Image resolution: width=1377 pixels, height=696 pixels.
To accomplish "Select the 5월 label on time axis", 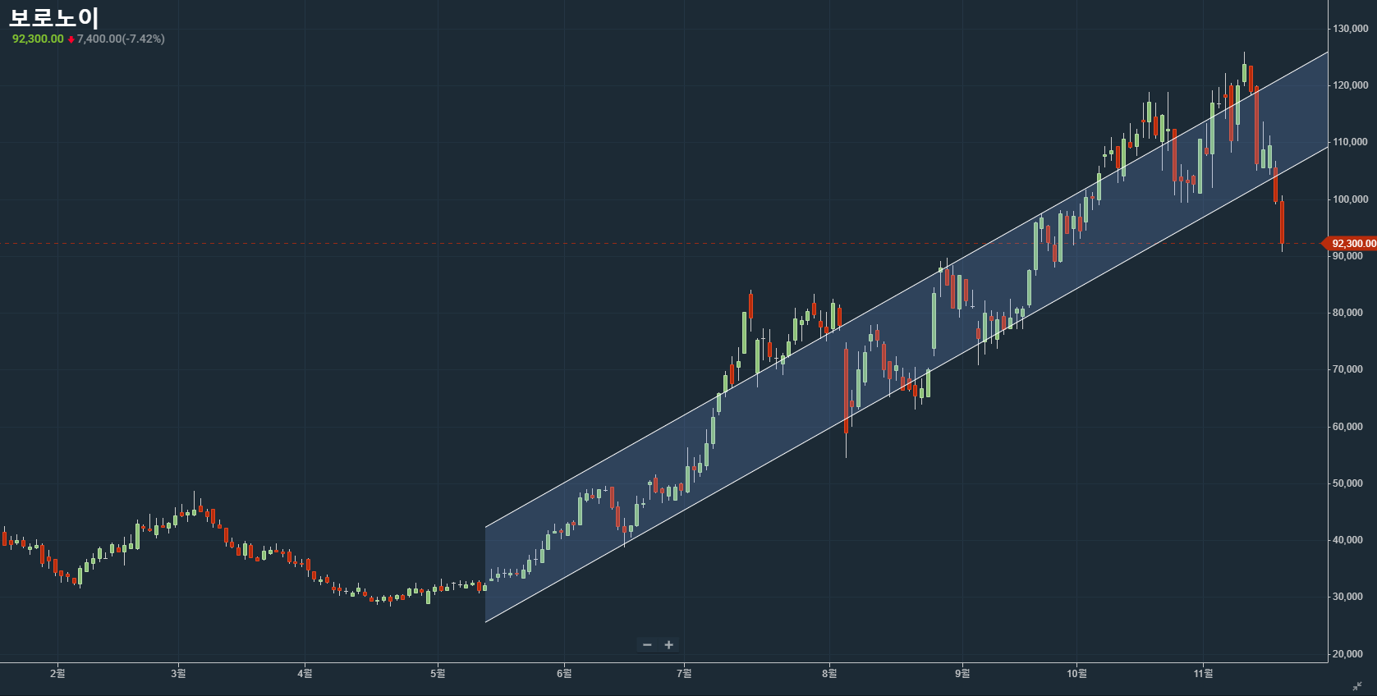I will tap(438, 674).
